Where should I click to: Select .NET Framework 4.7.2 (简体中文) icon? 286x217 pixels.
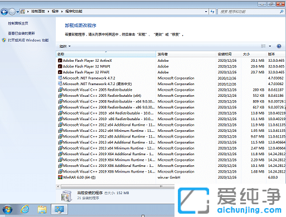[60, 84]
